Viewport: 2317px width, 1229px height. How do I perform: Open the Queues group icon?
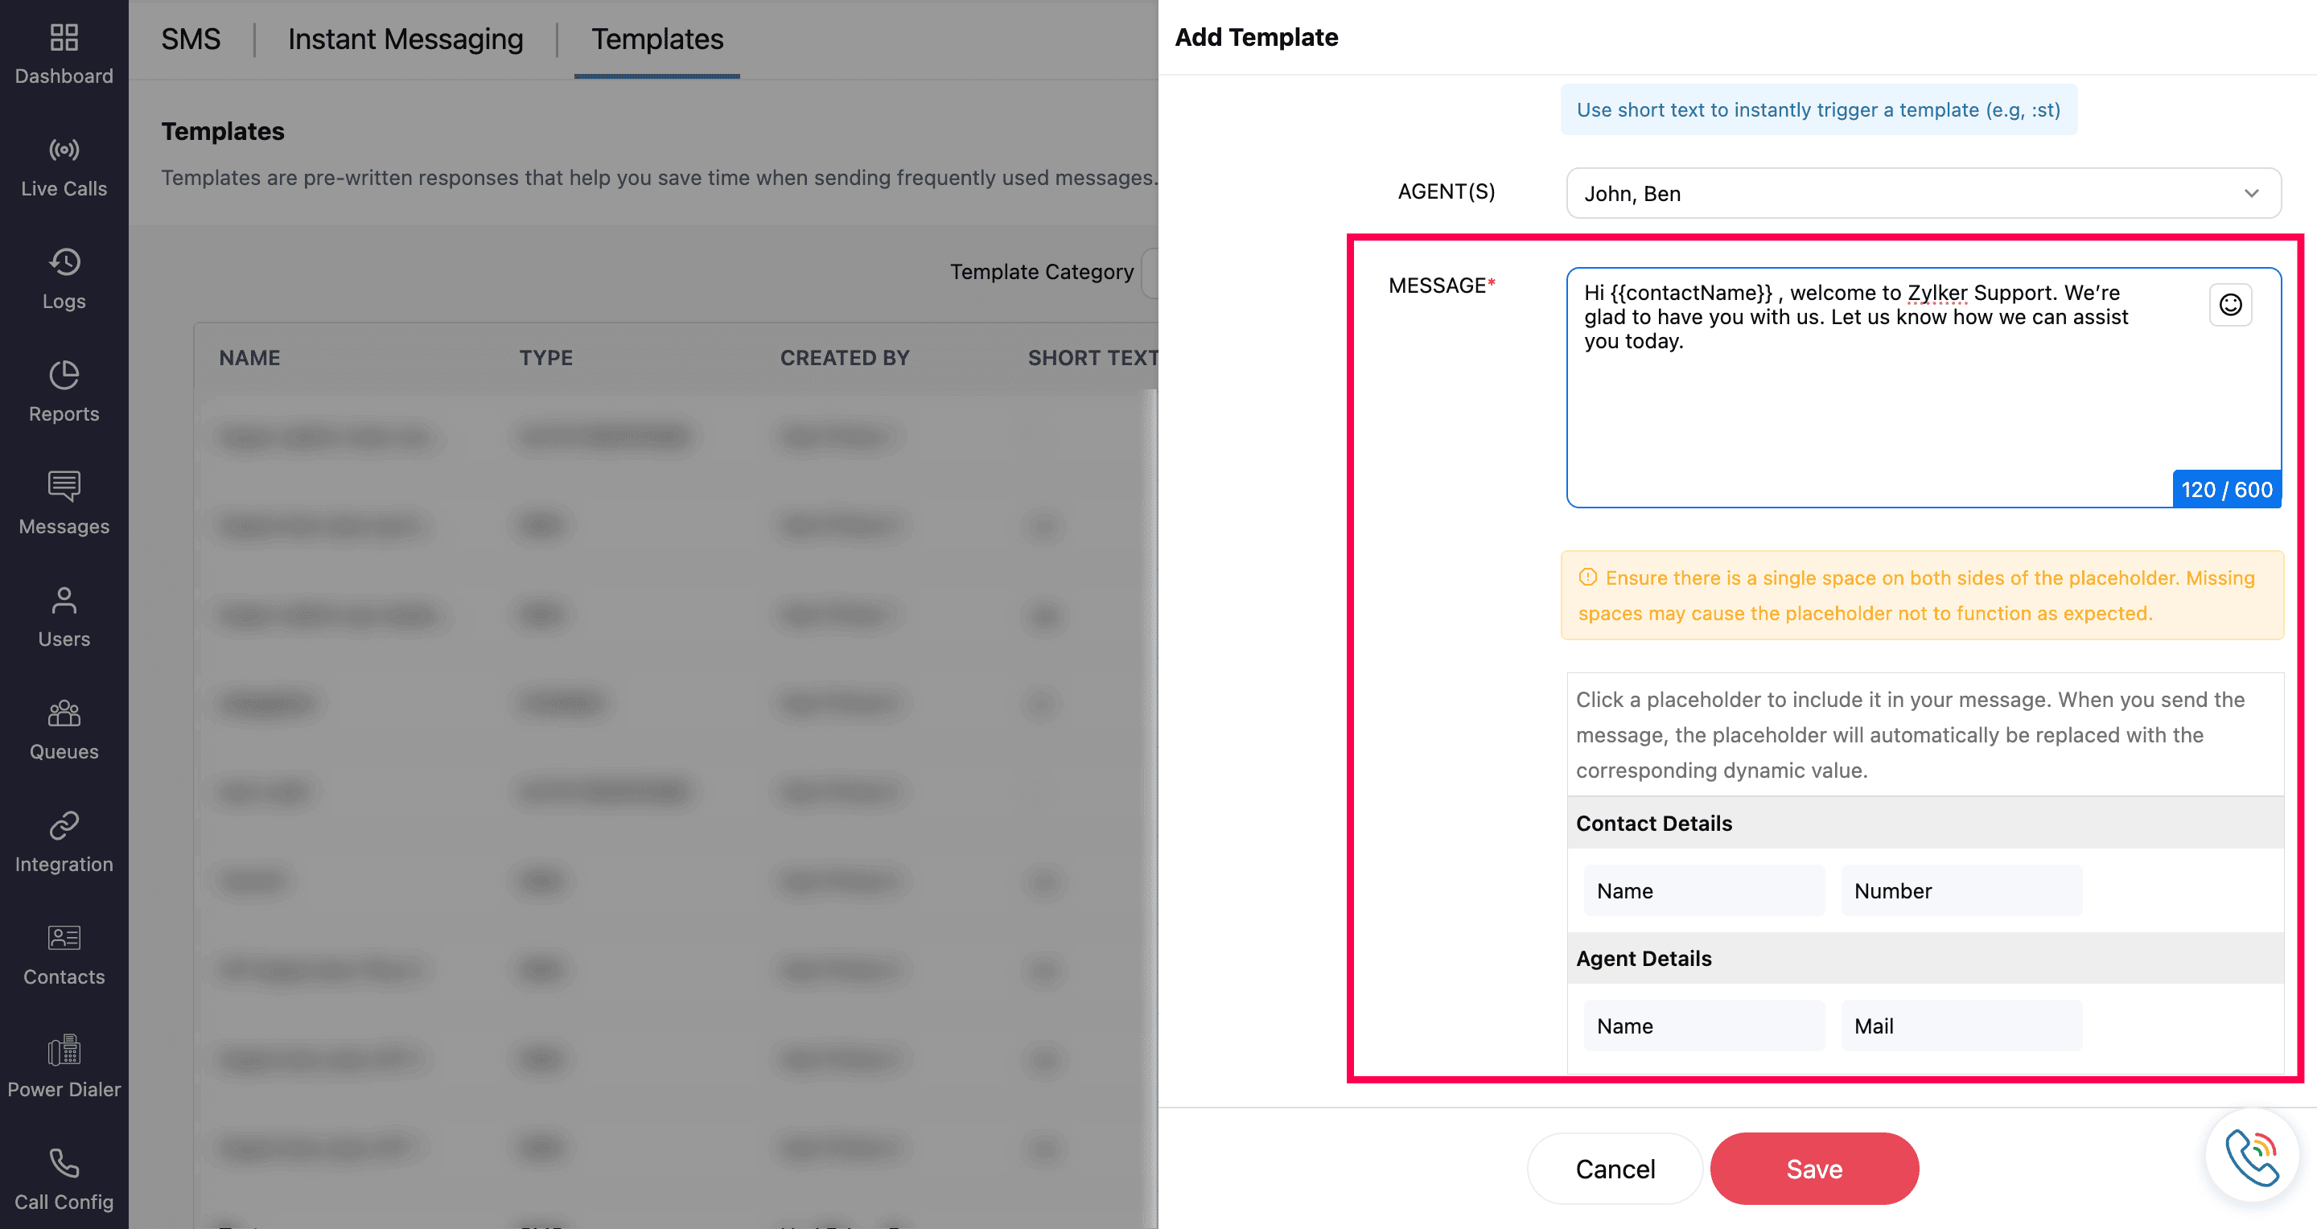click(64, 713)
